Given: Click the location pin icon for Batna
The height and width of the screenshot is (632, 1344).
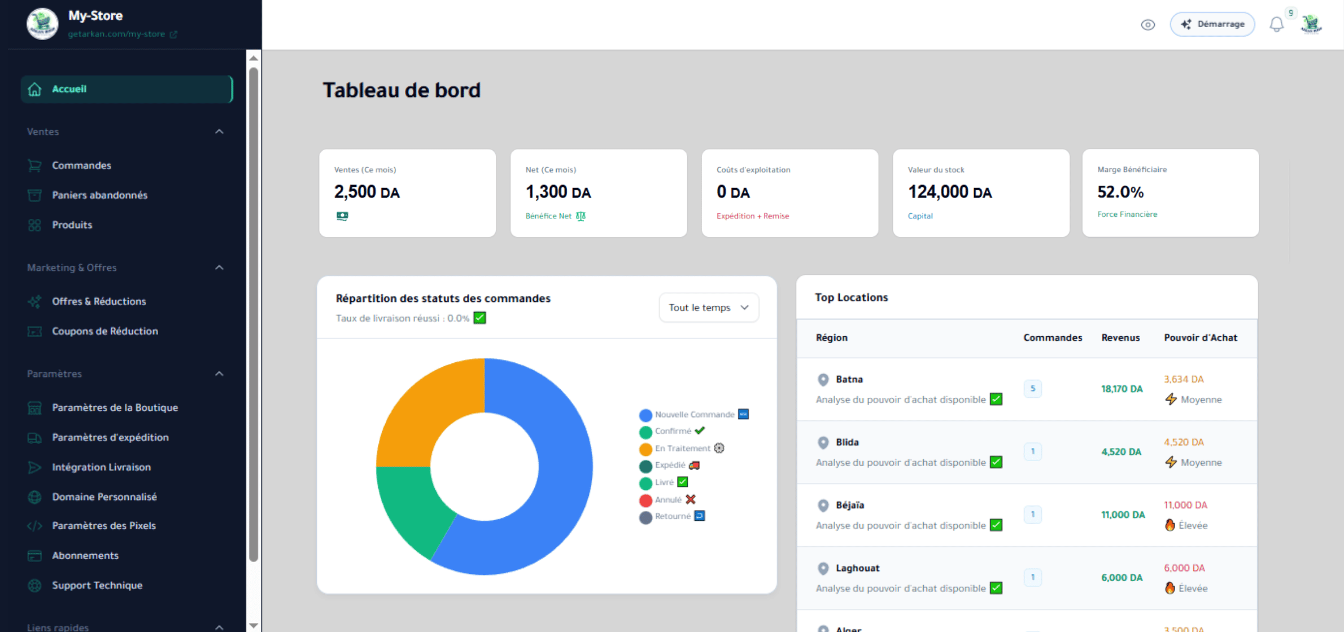Looking at the screenshot, I should click(823, 380).
